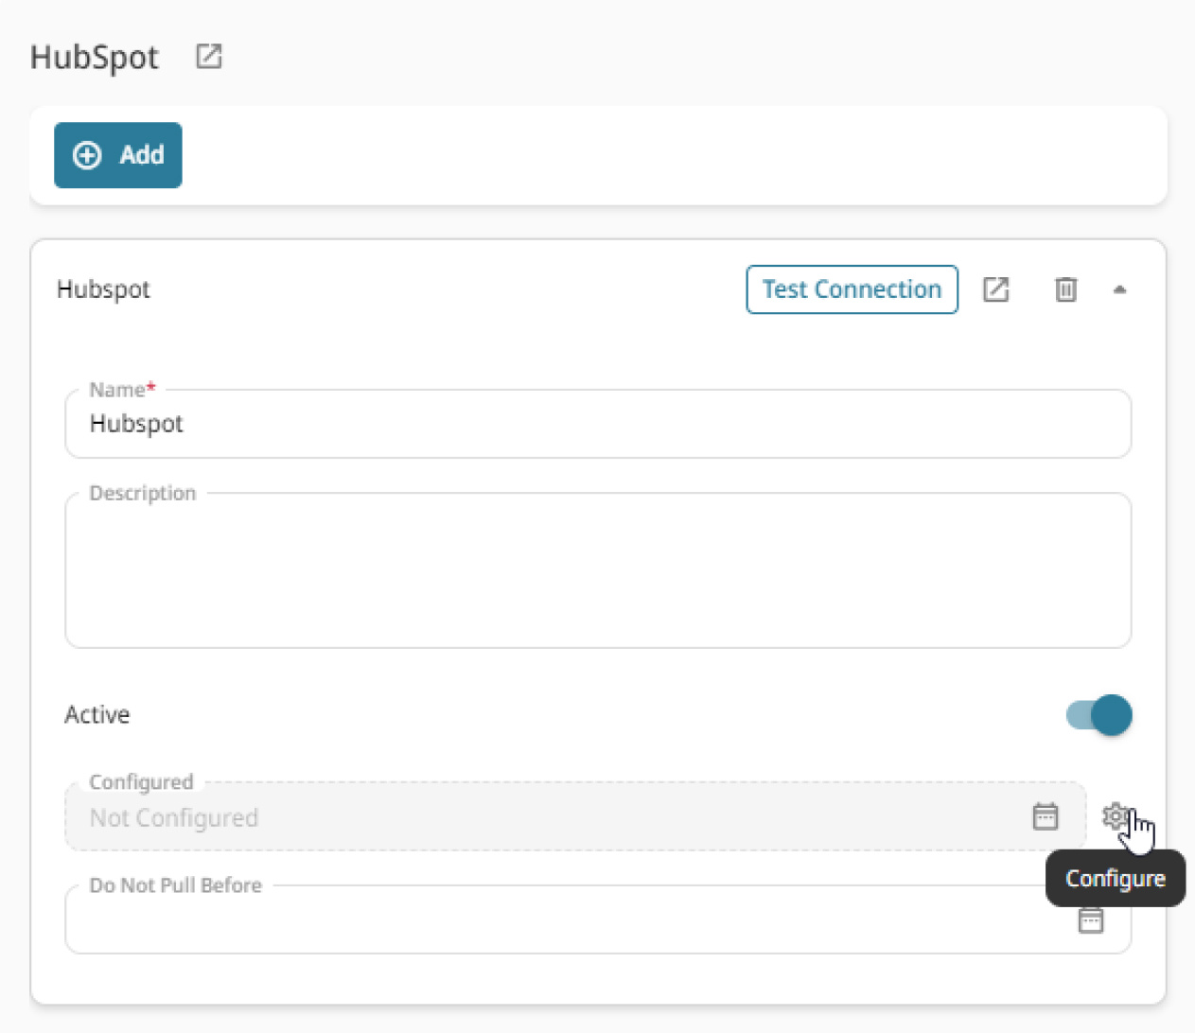Open calendar picker in the Configured field
The height and width of the screenshot is (1033, 1195).
tap(1045, 816)
